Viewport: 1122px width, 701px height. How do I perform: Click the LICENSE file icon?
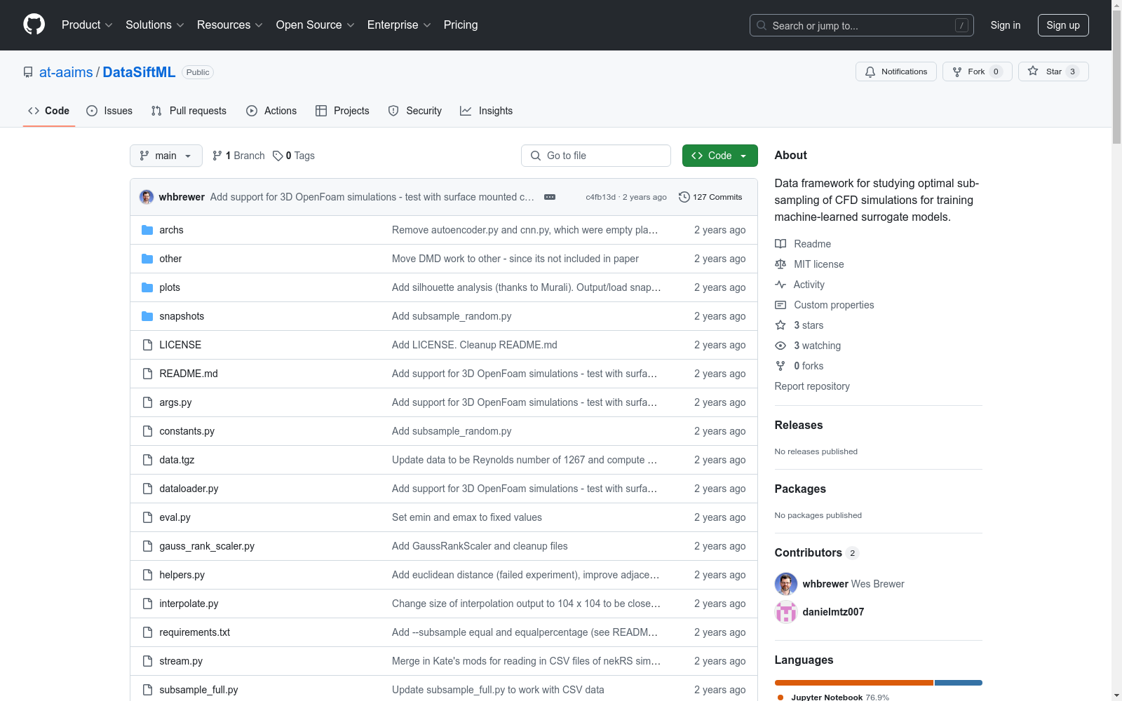(x=147, y=345)
